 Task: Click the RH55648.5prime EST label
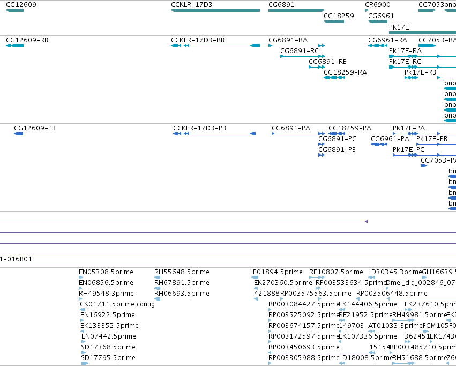(x=182, y=272)
